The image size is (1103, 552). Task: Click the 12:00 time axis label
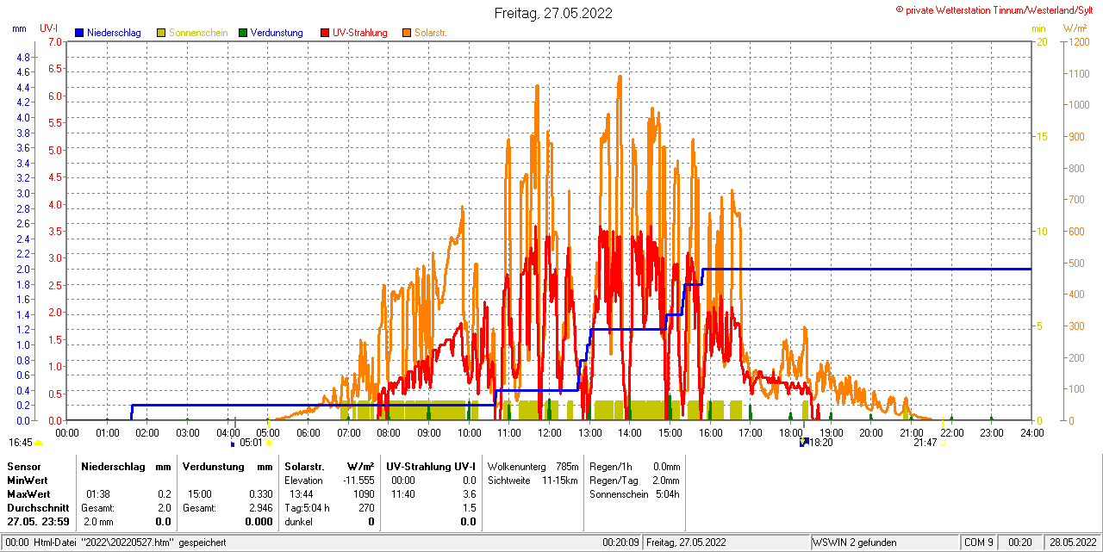[549, 432]
